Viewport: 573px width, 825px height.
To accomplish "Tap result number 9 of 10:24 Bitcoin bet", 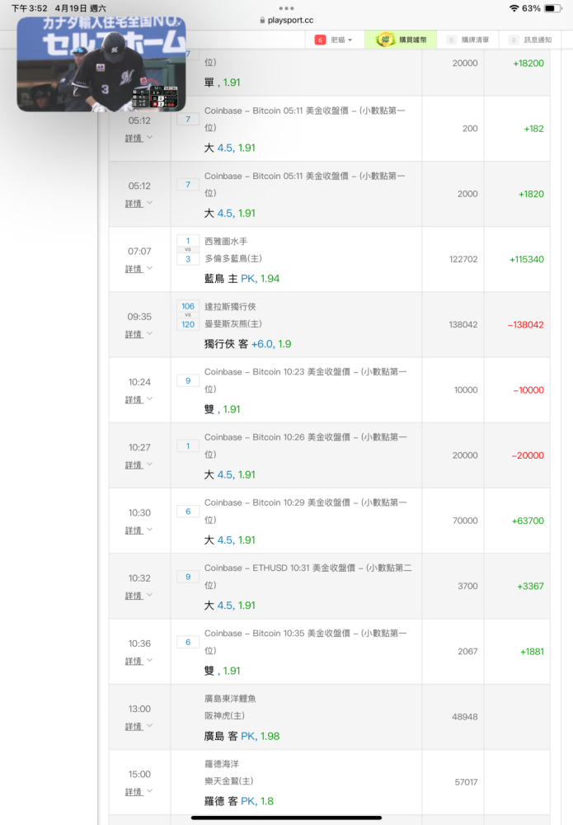I will pos(188,380).
